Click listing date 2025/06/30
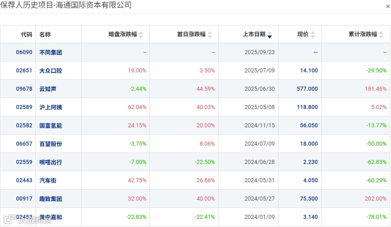Screen dimensions: 391x227 click(x=259, y=89)
